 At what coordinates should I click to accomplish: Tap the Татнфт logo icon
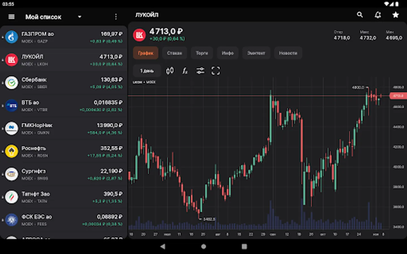click(12, 197)
